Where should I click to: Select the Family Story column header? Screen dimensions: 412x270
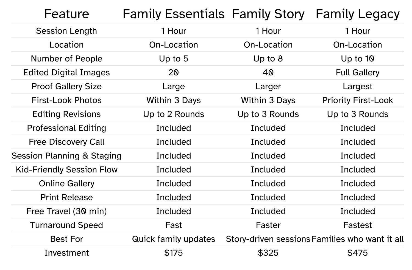click(x=268, y=14)
